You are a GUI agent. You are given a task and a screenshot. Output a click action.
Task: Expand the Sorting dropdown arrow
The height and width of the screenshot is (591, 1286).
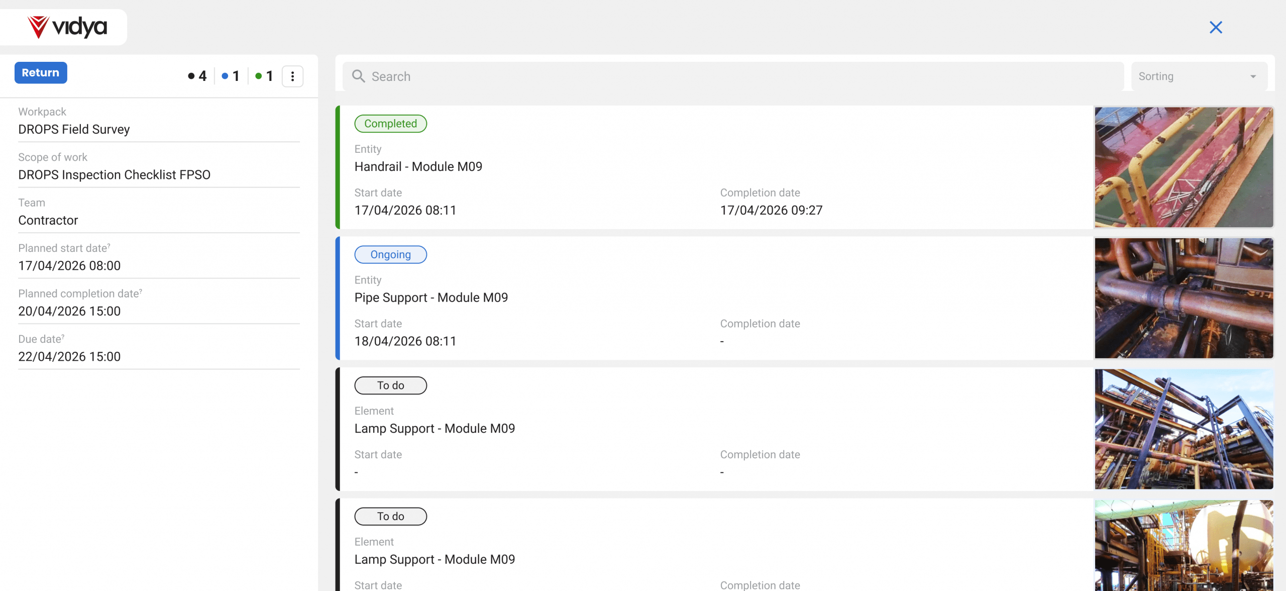pyautogui.click(x=1253, y=77)
